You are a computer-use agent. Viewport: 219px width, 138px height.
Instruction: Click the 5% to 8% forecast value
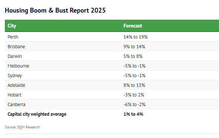pos(133,56)
